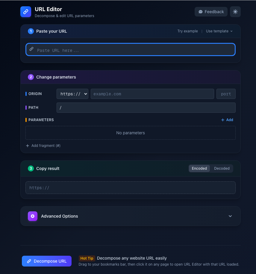Viewport: 256px width, 274px height.
Task: Open the Copy result section header
Action: click(x=48, y=168)
